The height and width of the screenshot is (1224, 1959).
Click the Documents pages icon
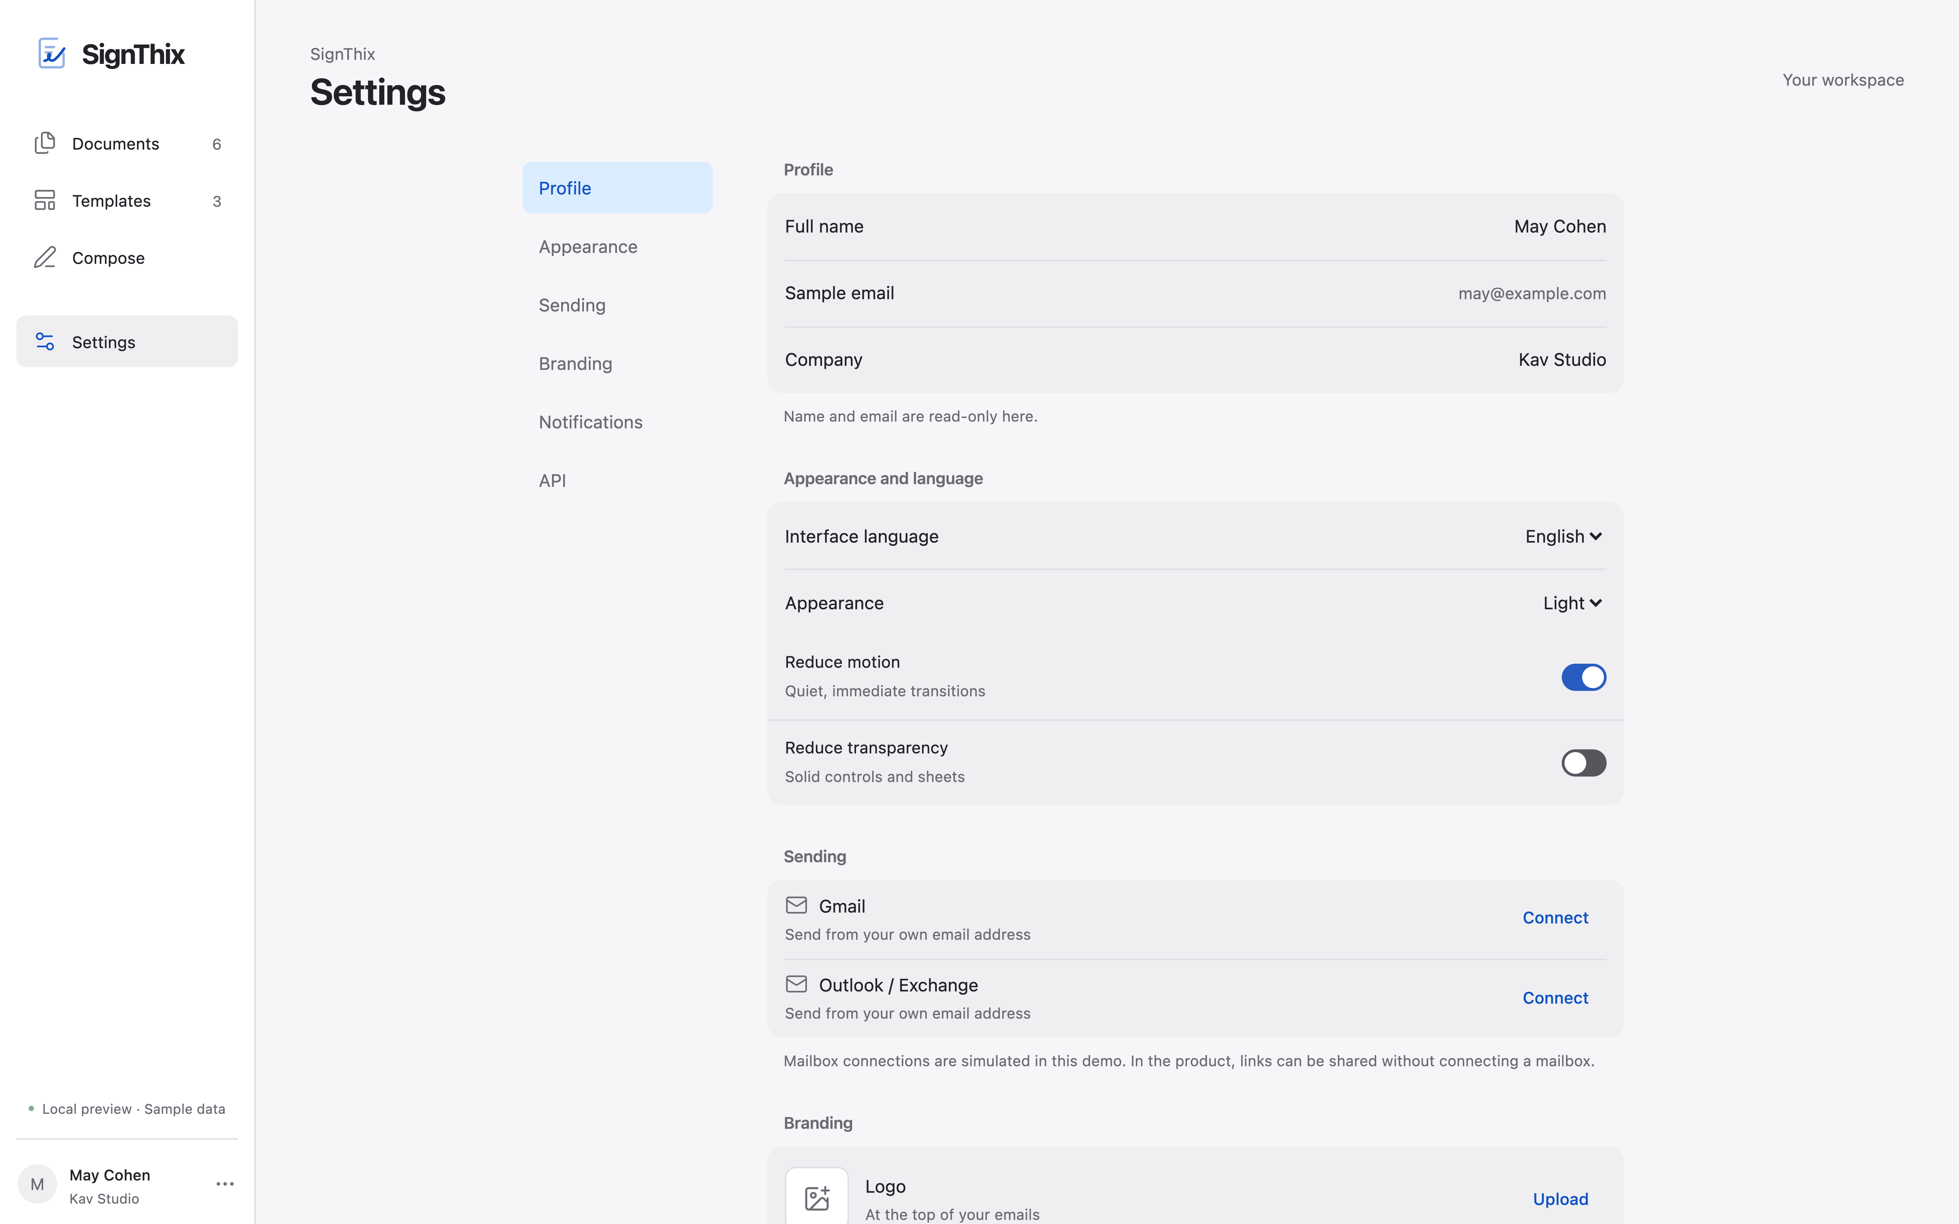coord(45,143)
